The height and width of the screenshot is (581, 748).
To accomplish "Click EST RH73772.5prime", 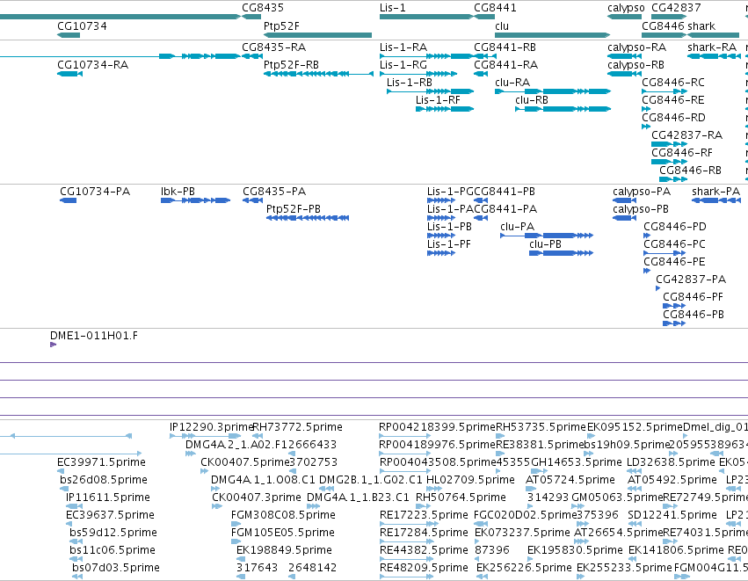I will coord(297,427).
